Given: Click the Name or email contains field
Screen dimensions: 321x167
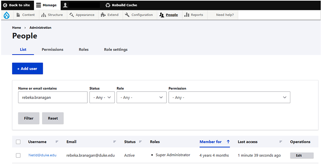Looking at the screenshot, I should point(53,98).
